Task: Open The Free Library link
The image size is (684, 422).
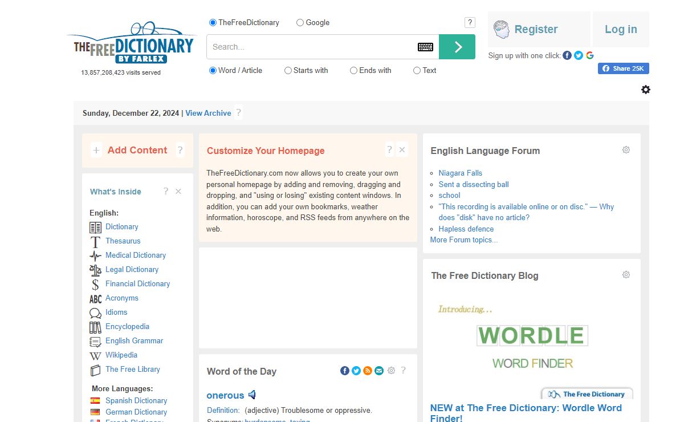Action: (x=133, y=369)
